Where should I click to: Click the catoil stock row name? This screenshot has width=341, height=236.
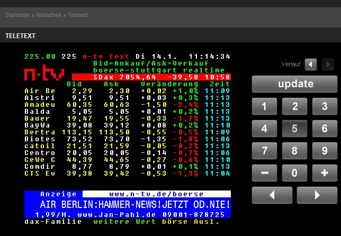click(x=40, y=146)
